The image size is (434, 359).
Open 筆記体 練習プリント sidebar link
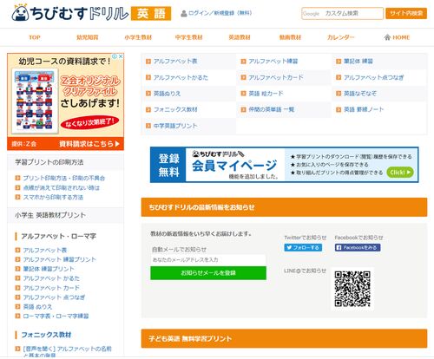click(x=49, y=269)
